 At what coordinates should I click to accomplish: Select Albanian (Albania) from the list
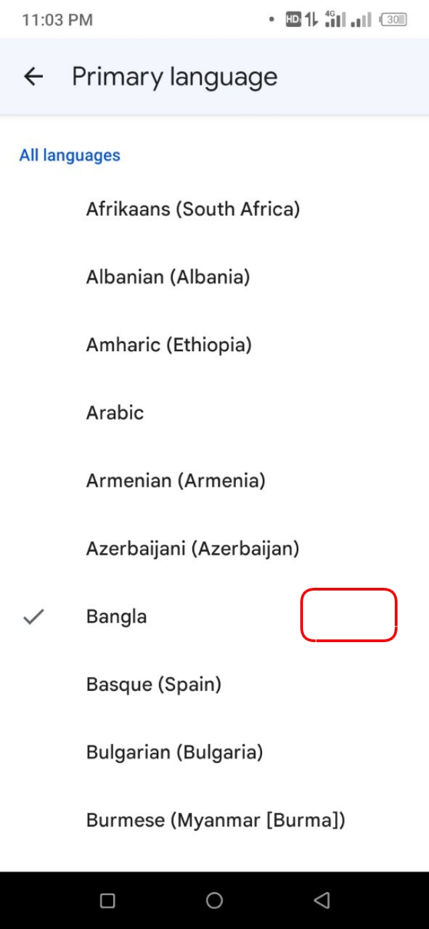click(x=169, y=277)
